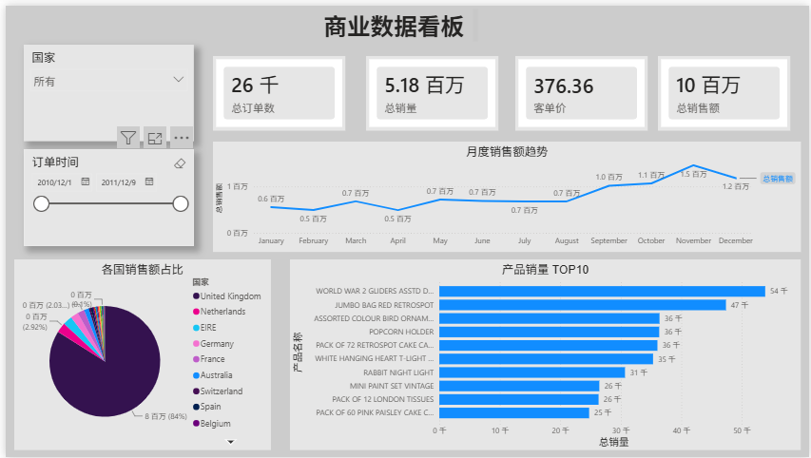Select the ASSORTED COLOUR BIRD ORNAM bar
Viewport: 811px width, 458px height.
[550, 318]
